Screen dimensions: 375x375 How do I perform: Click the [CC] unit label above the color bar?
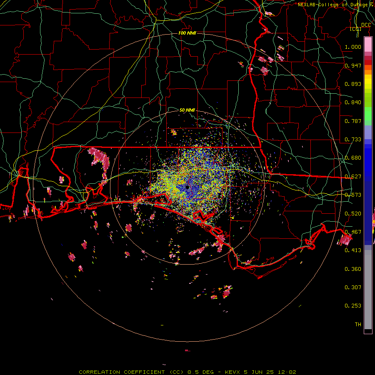(x=356, y=29)
